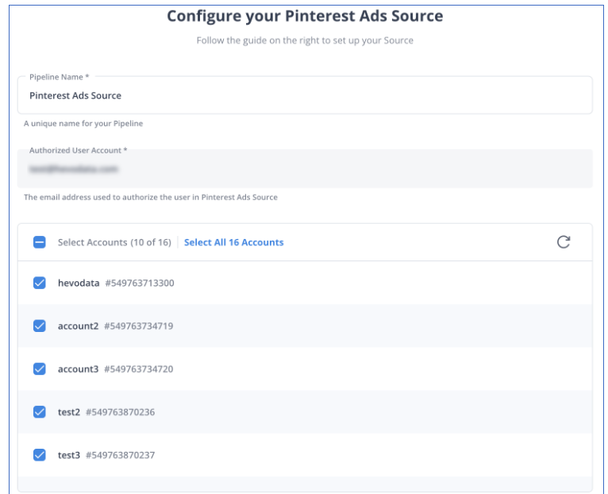Click the 'Follow the guide on the right' subtitle
This screenshot has height=494, width=608.
pos(305,41)
